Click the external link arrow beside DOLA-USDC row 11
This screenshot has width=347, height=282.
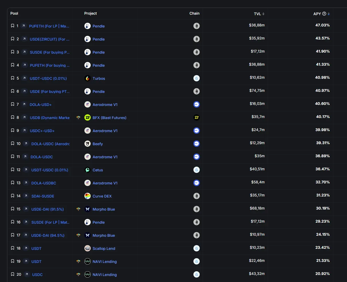point(25,156)
